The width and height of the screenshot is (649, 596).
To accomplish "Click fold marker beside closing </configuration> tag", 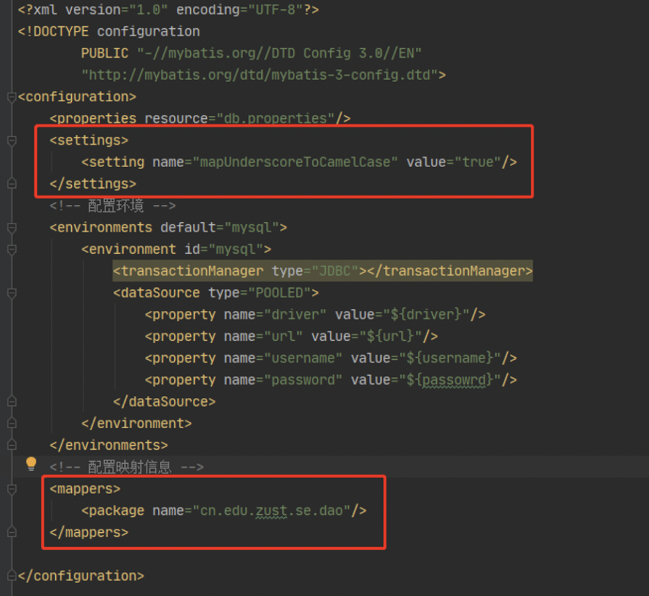I will [x=11, y=576].
